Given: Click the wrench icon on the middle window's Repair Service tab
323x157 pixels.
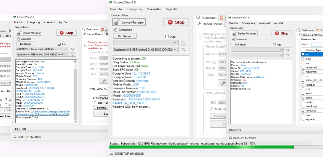Looking at the screenshot, I should coord(200,24).
